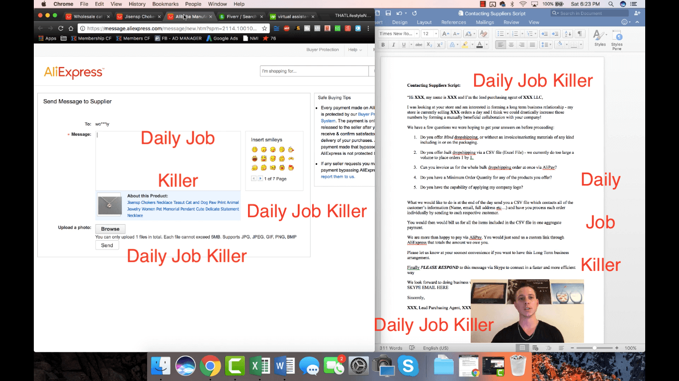Open Chrome three-dot menu
This screenshot has width=679, height=381.
(x=368, y=28)
